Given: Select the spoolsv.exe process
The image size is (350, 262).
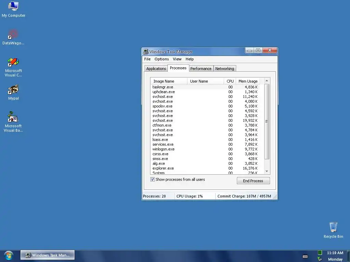Looking at the screenshot, I should 205,106.
